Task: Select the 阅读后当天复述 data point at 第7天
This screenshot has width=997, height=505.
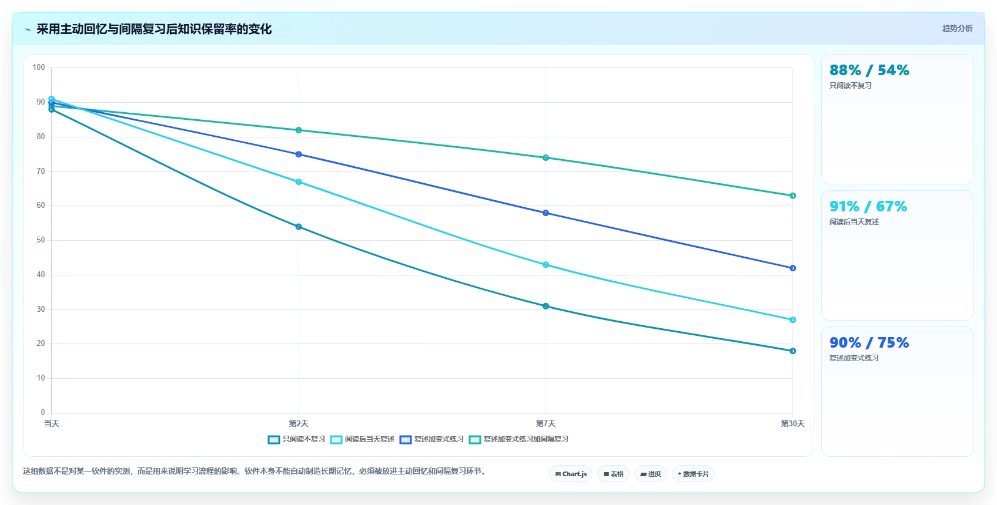Action: pos(546,265)
